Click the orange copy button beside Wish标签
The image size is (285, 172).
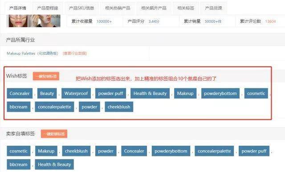[x=46, y=76]
